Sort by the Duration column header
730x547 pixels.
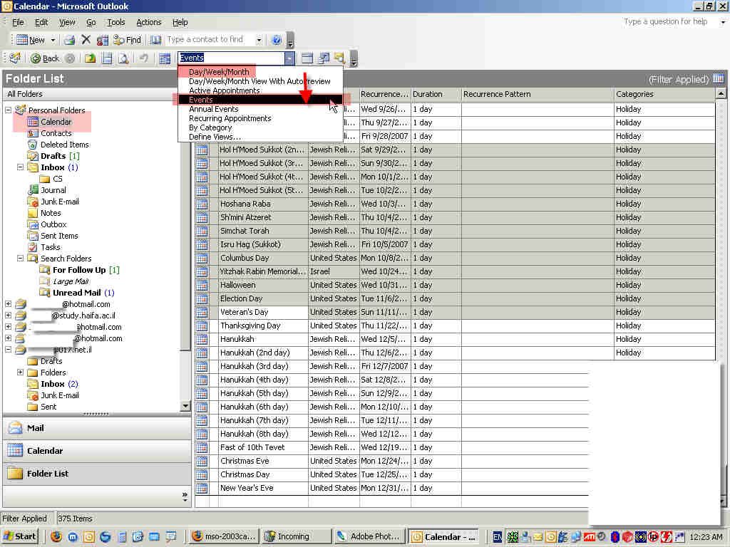pyautogui.click(x=436, y=95)
